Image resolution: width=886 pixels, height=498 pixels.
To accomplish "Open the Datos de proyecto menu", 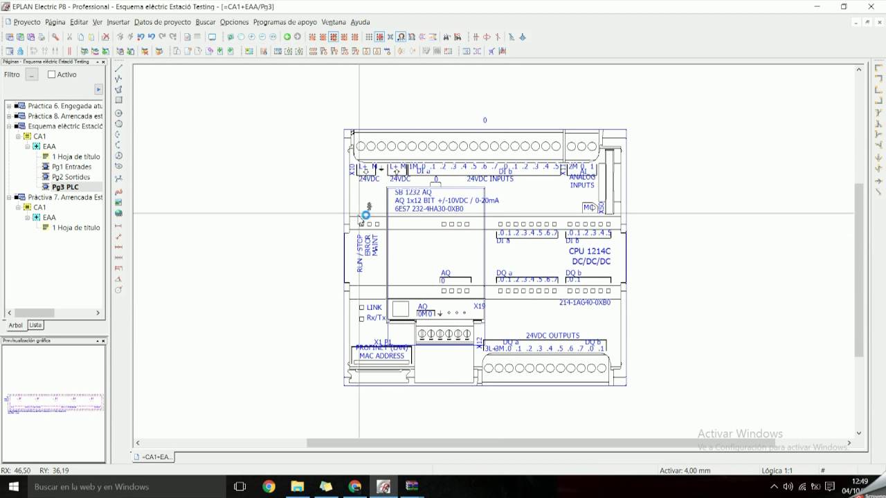I will click(163, 22).
